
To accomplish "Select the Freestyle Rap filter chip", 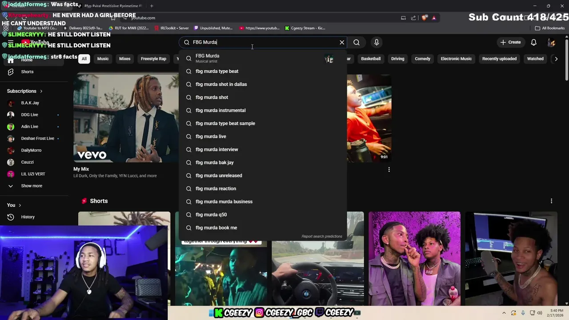I will point(153,59).
